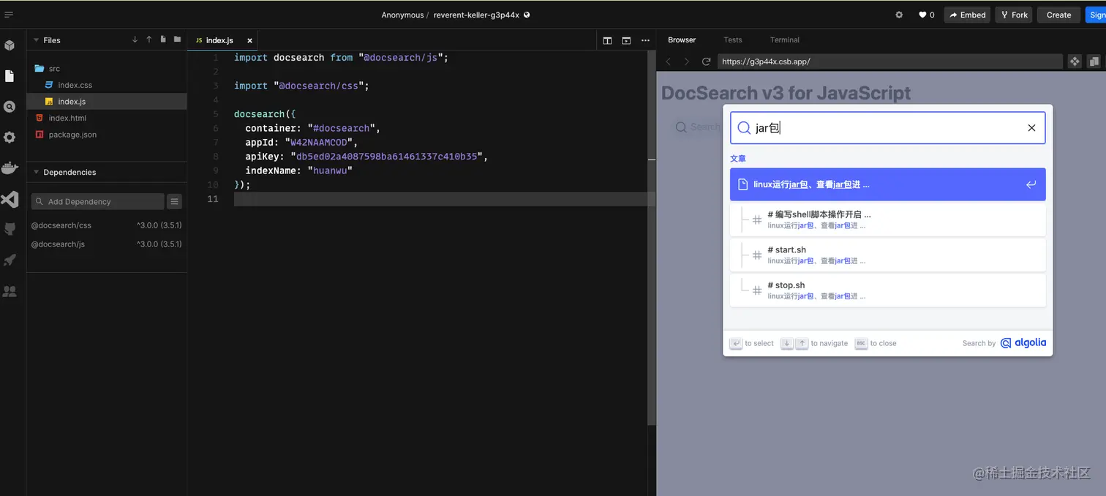
Task: Click the Fork button
Action: point(1014,15)
